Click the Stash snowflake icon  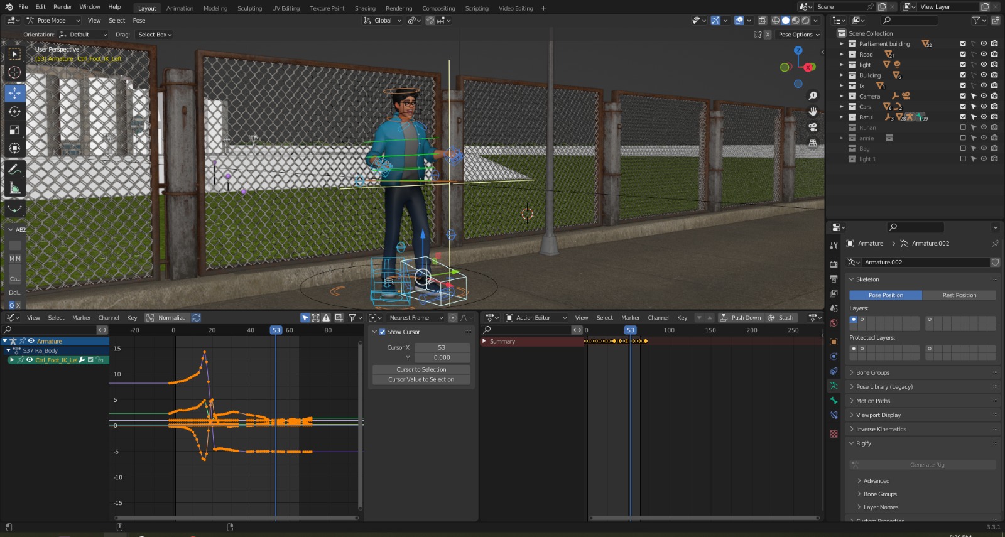(x=771, y=318)
